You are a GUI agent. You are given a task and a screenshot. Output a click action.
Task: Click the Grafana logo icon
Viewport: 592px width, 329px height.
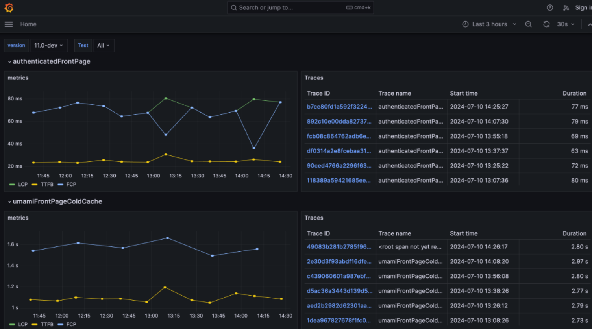pyautogui.click(x=9, y=7)
